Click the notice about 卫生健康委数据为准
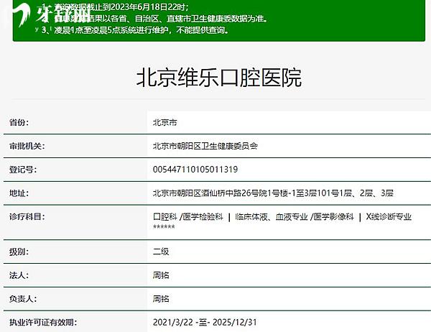This screenshot has width=431, height=332. click(155, 19)
